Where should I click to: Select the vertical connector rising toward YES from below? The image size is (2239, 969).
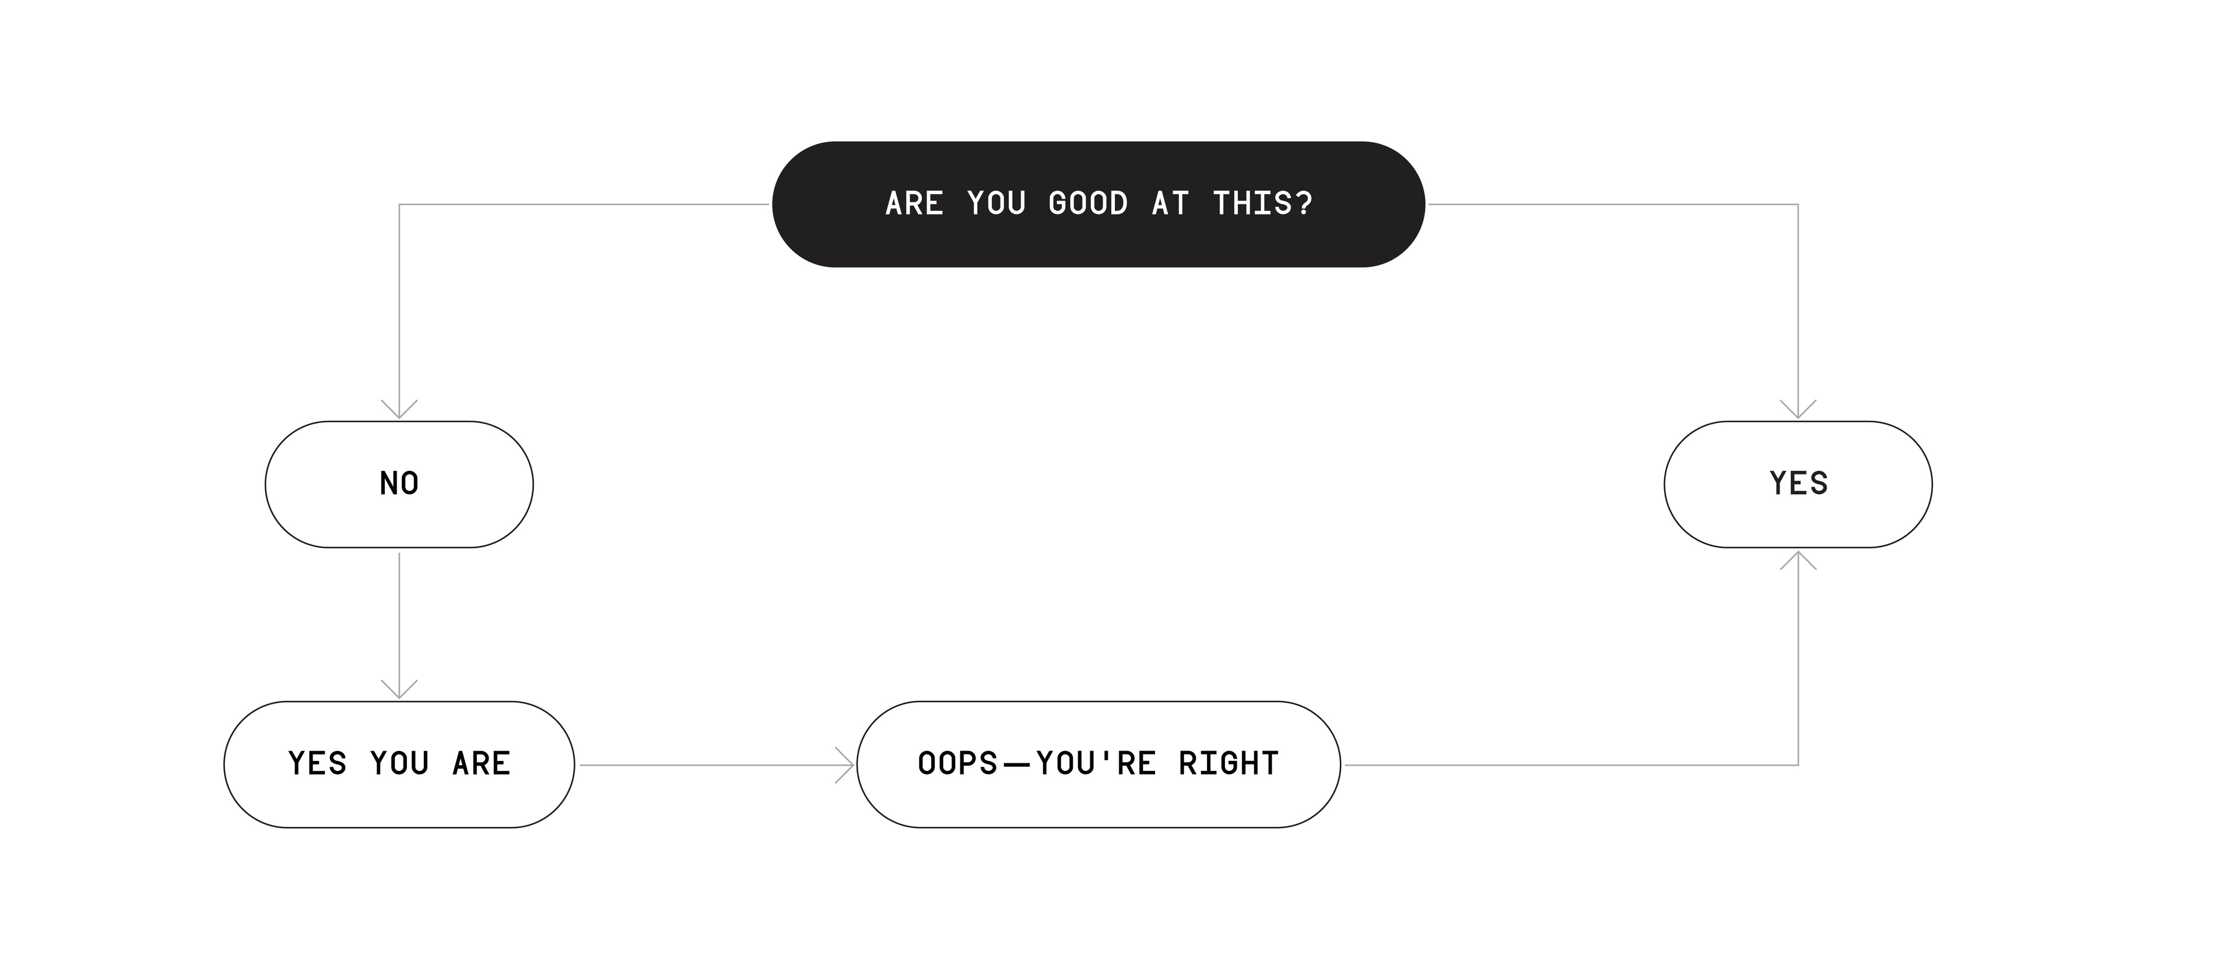(x=1798, y=658)
